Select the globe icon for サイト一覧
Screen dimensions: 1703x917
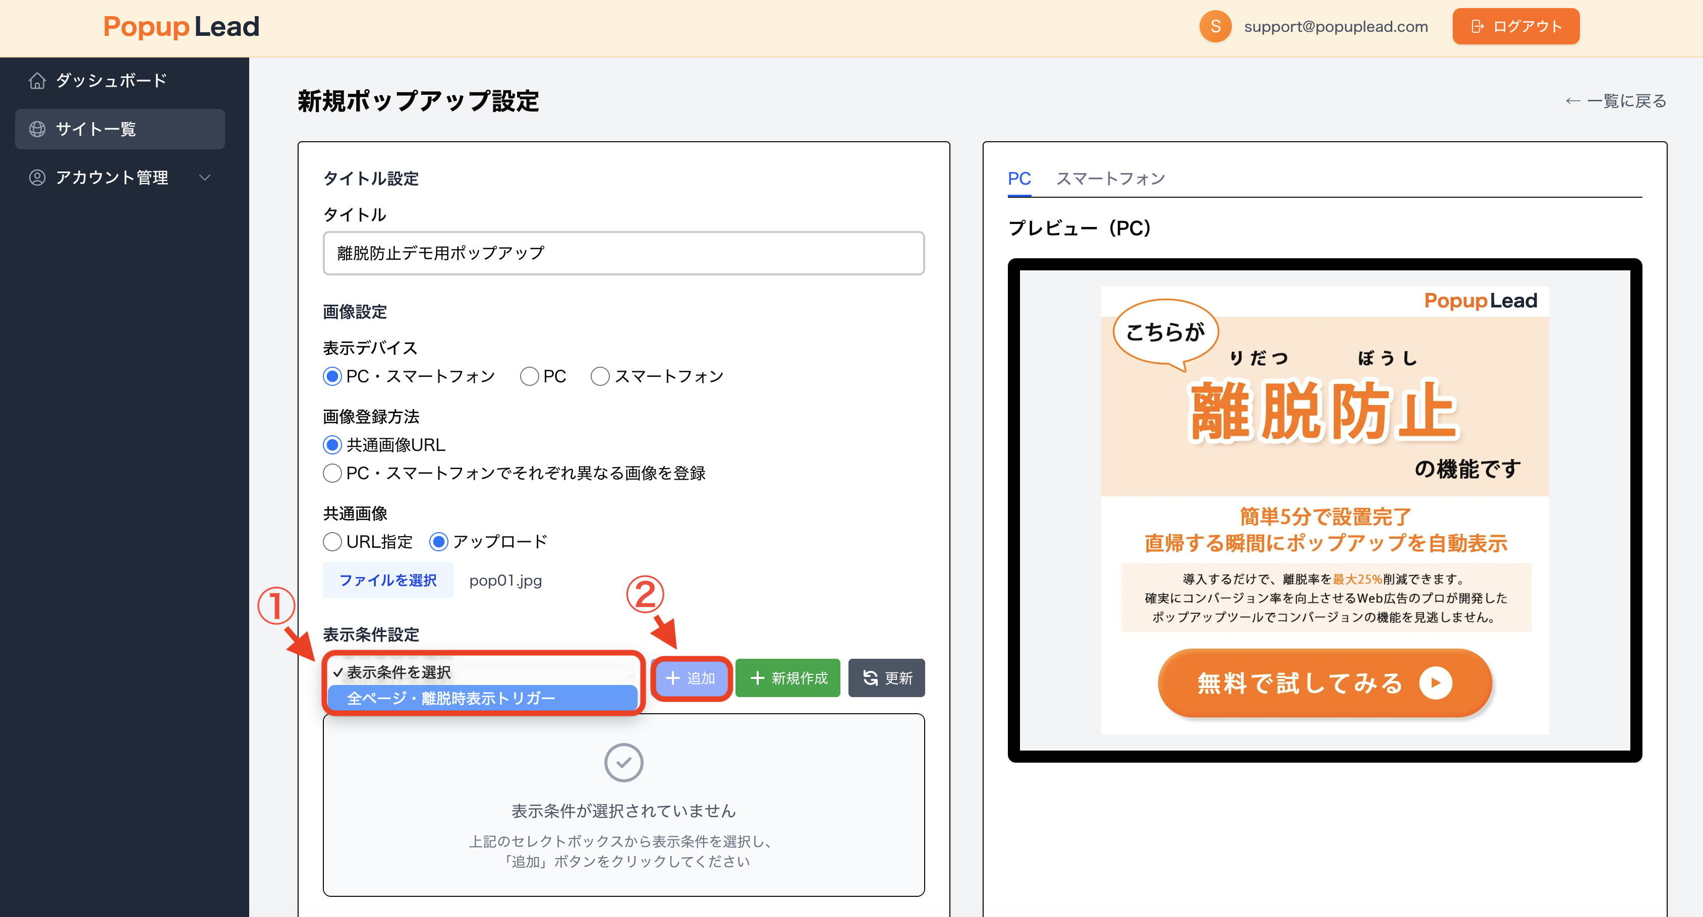coord(37,129)
